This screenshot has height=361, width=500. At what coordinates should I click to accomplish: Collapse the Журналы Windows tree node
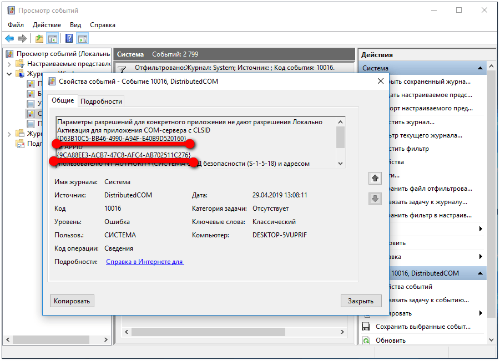pyautogui.click(x=9, y=74)
